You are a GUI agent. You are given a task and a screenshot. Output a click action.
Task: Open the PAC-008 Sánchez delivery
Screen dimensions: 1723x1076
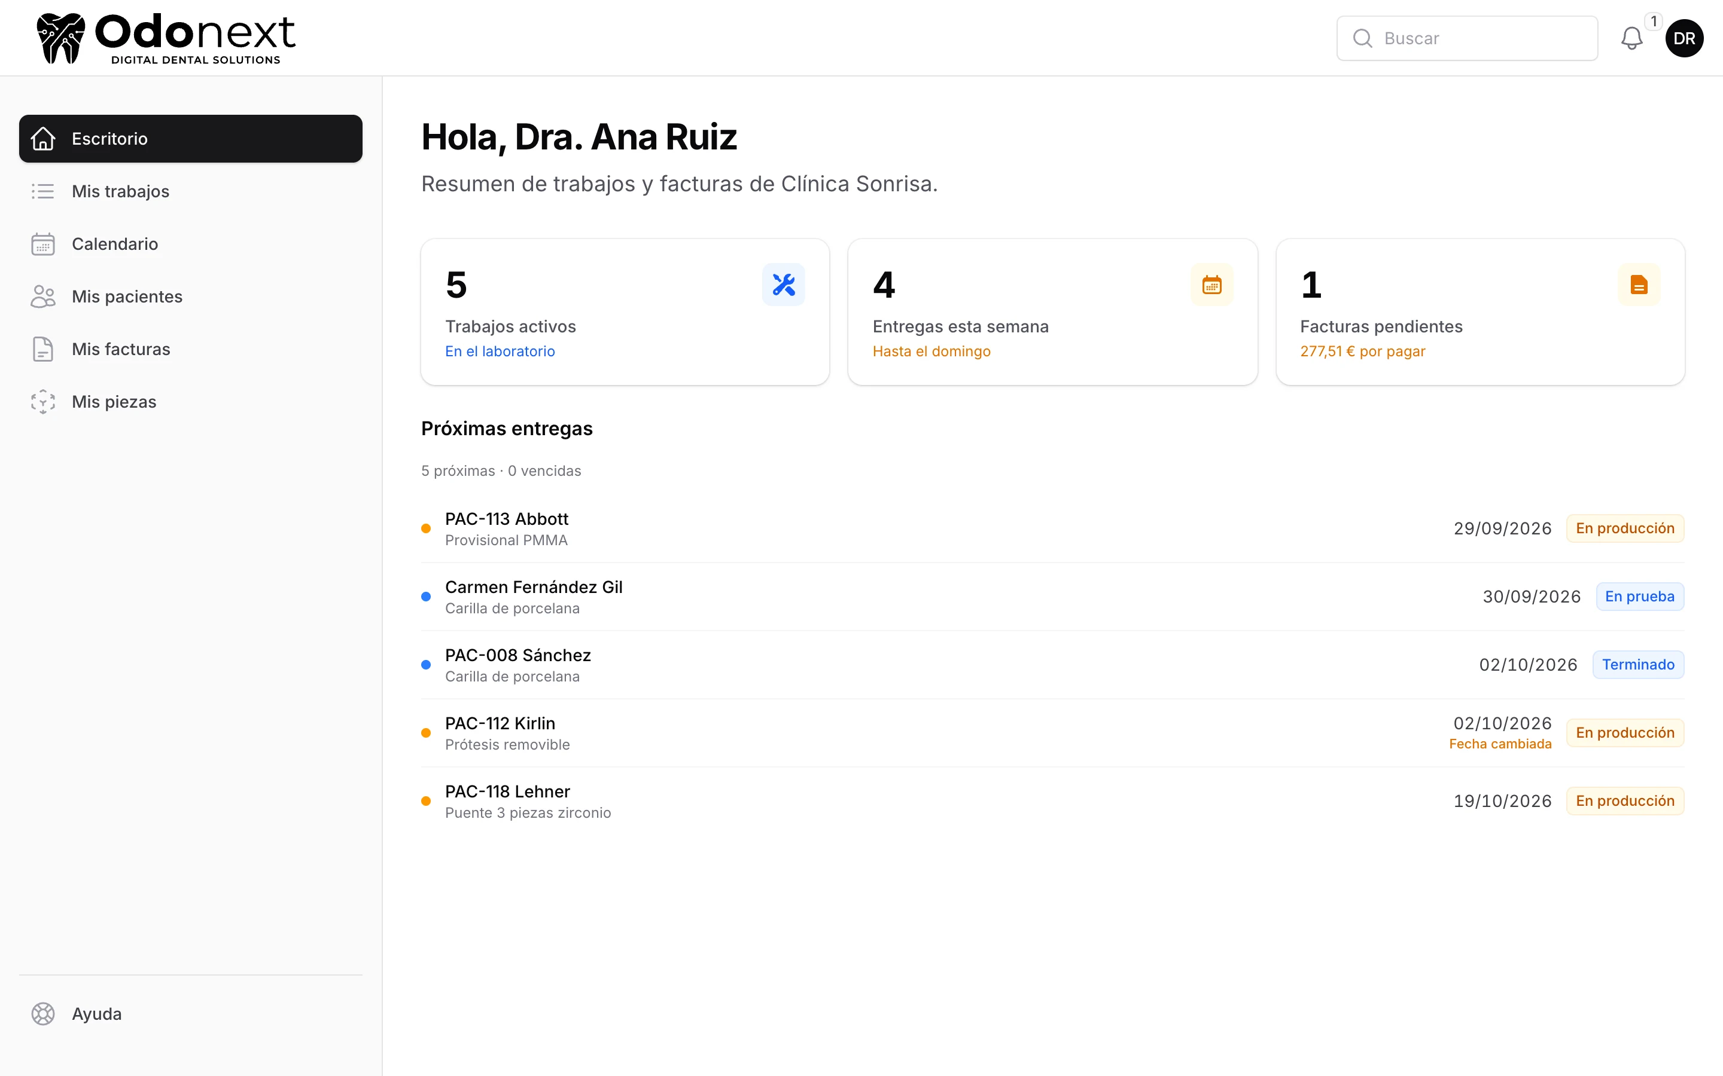[1052, 665]
